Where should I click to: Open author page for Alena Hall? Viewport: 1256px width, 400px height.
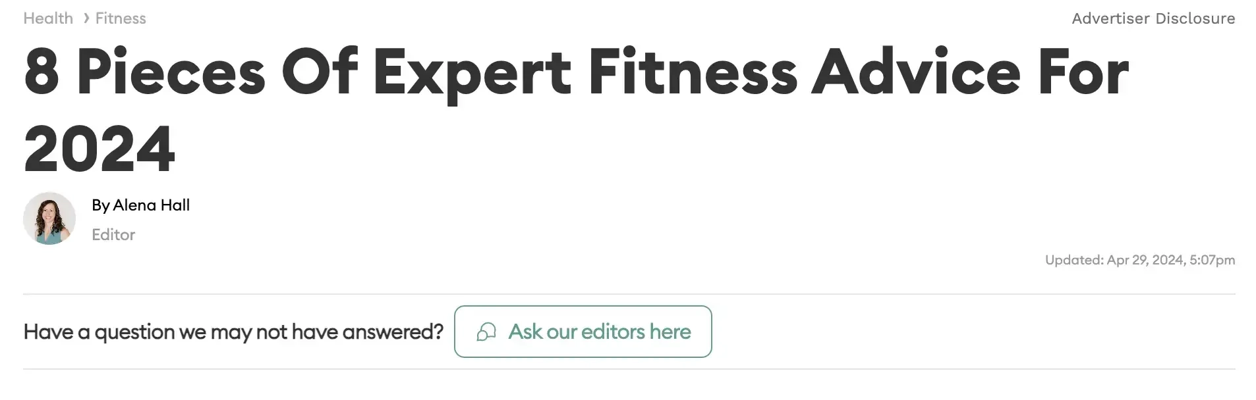click(151, 205)
